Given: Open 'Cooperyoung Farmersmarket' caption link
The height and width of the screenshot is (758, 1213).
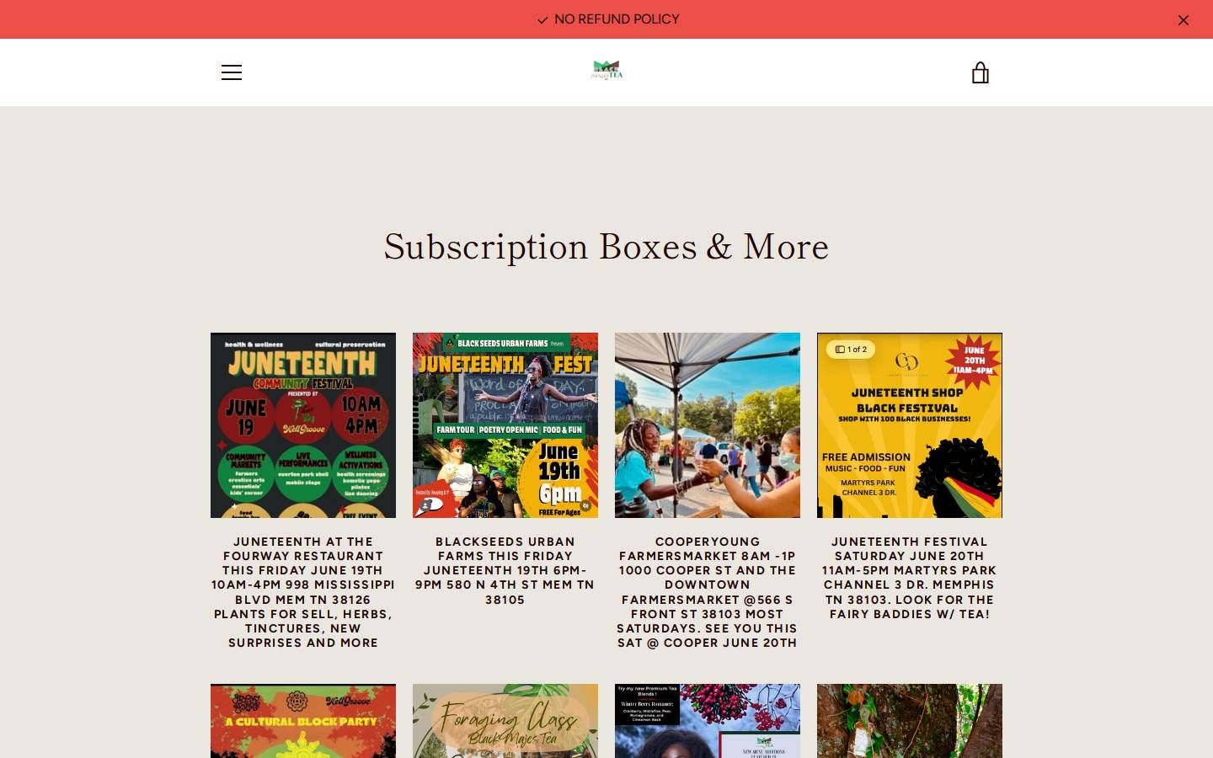Looking at the screenshot, I should (x=708, y=592).
